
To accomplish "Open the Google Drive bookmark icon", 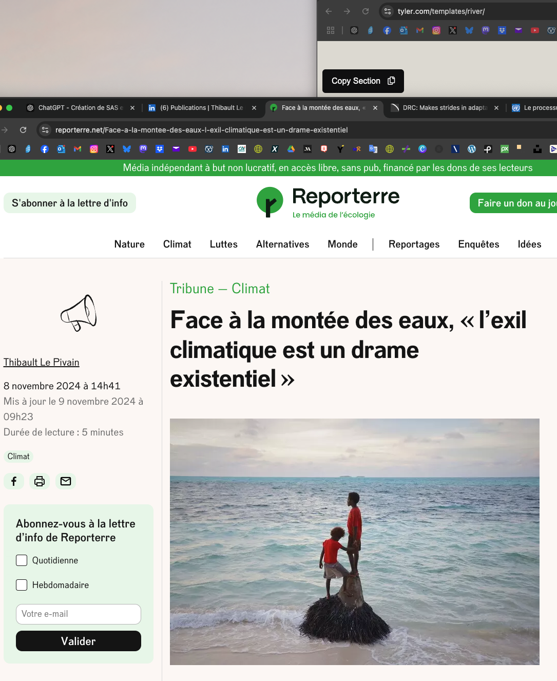I will [x=291, y=149].
